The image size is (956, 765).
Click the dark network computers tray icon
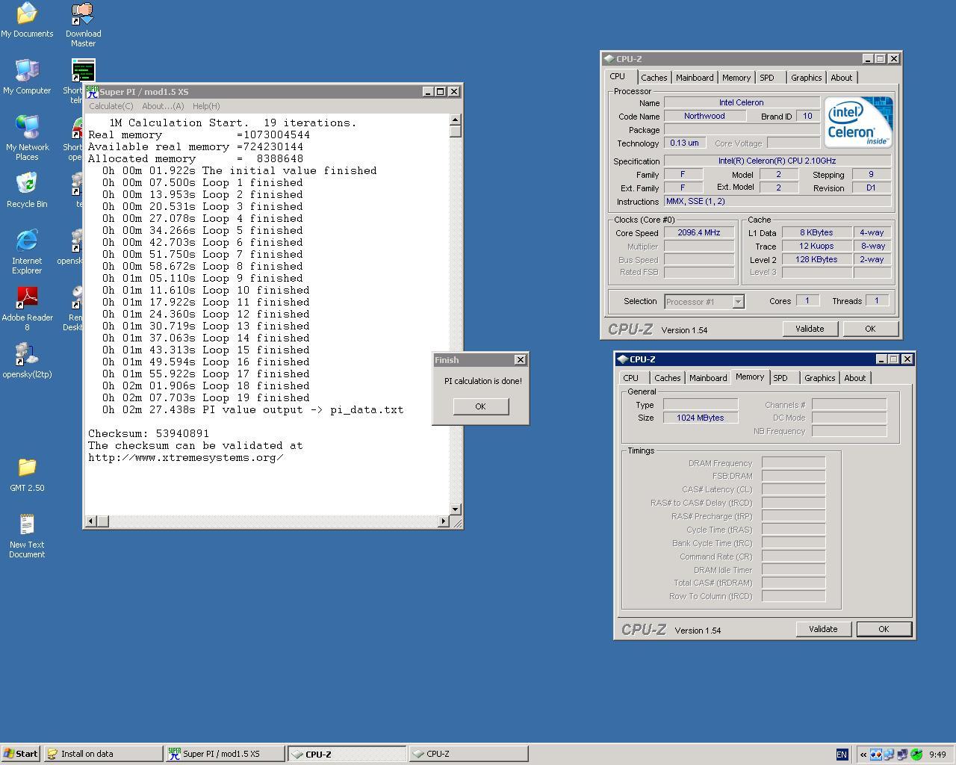902,755
